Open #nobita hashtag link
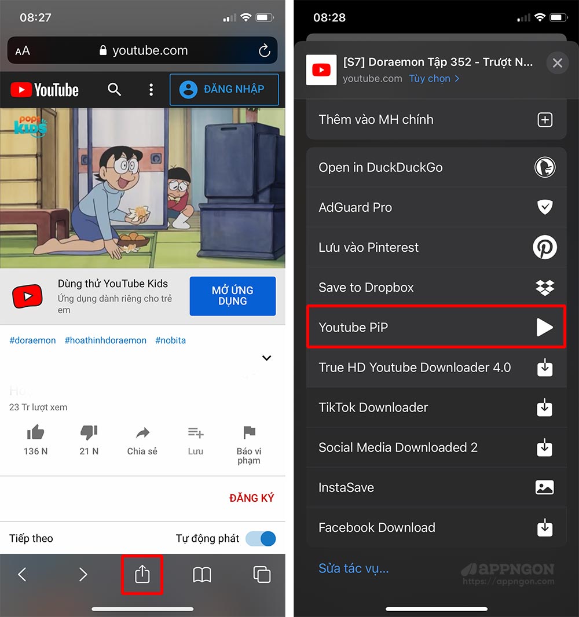This screenshot has width=579, height=617. click(170, 340)
